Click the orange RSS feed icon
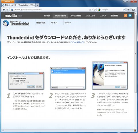 coord(126,16)
